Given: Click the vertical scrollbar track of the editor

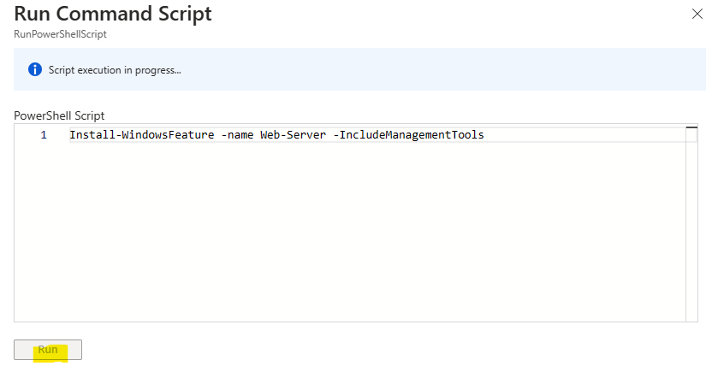Looking at the screenshot, I should (691, 225).
